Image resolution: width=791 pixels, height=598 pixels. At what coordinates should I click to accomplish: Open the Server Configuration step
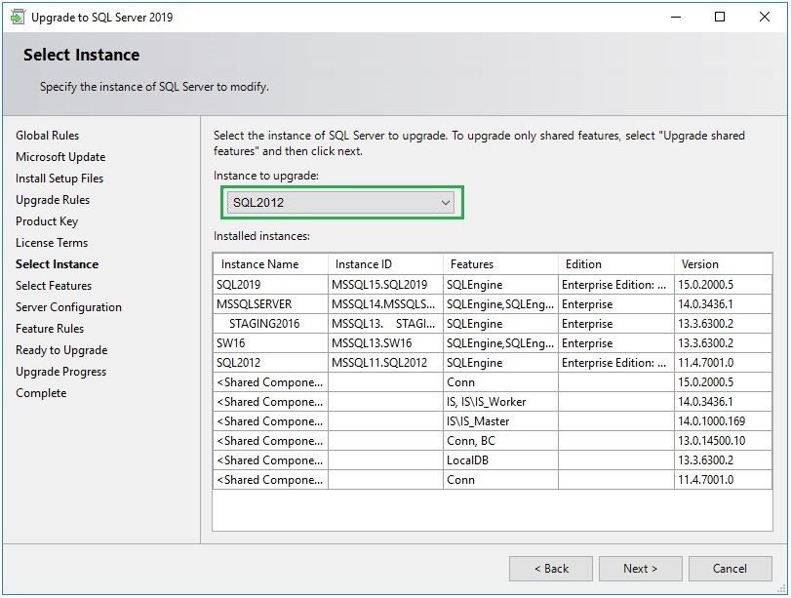tap(65, 306)
